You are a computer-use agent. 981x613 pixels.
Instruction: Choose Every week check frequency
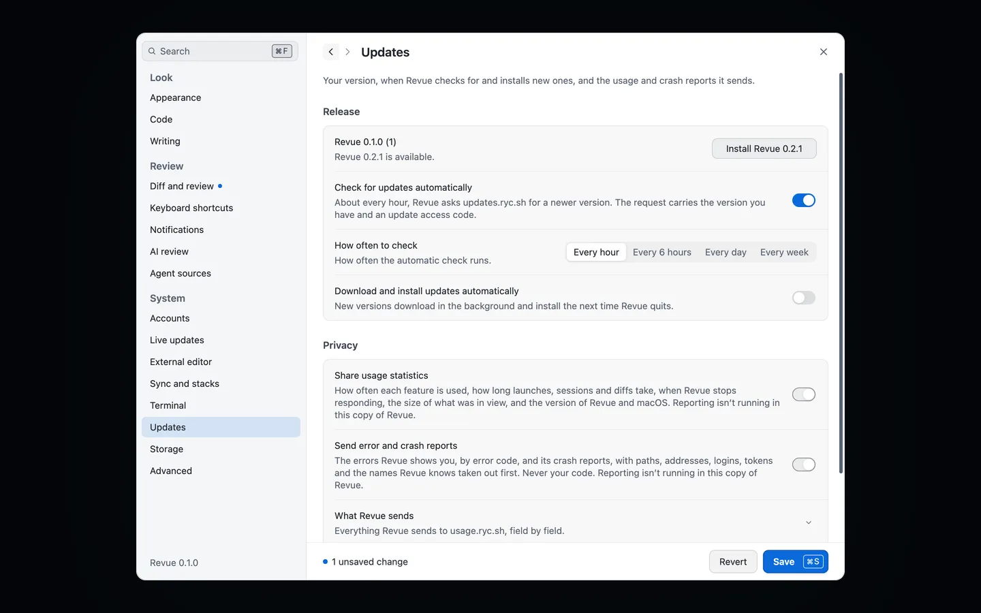pos(784,252)
